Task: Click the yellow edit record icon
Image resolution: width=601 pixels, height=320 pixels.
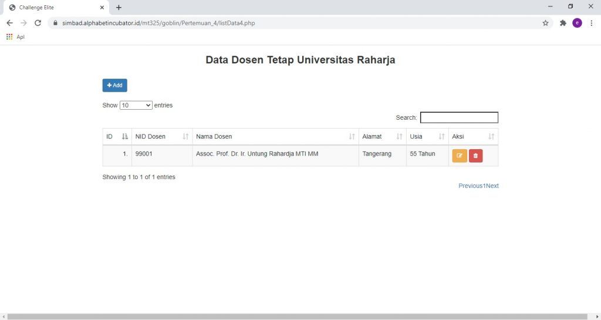Action: pyautogui.click(x=459, y=156)
